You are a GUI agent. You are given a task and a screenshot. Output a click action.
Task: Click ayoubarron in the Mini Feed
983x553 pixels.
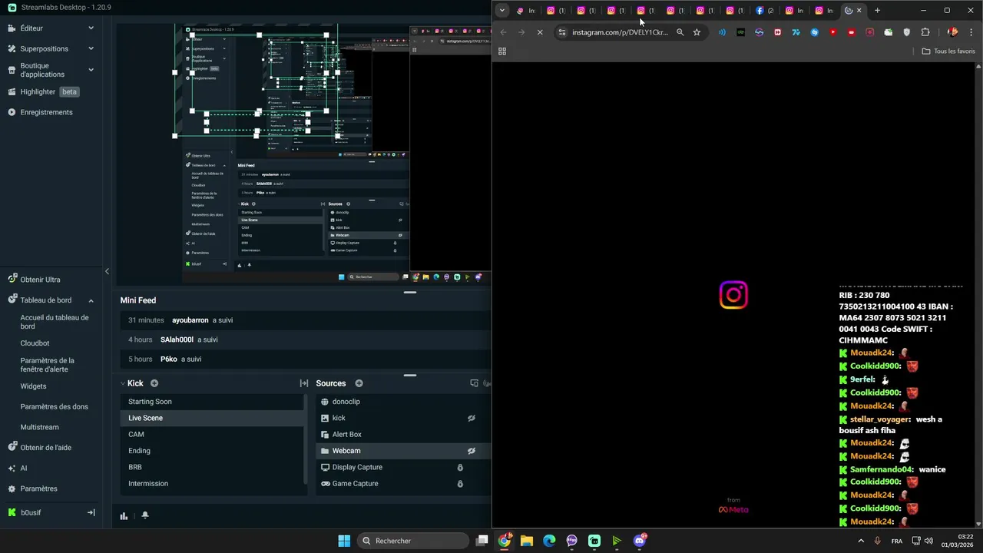[x=190, y=320]
